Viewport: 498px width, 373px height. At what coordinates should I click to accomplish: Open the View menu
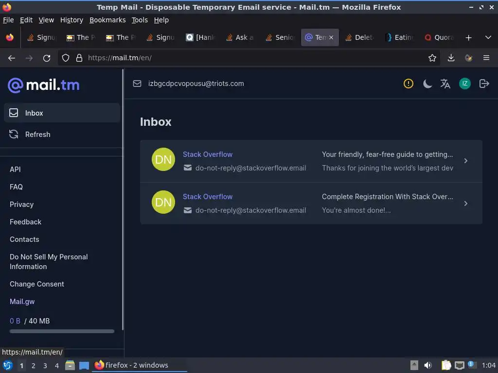[46, 20]
